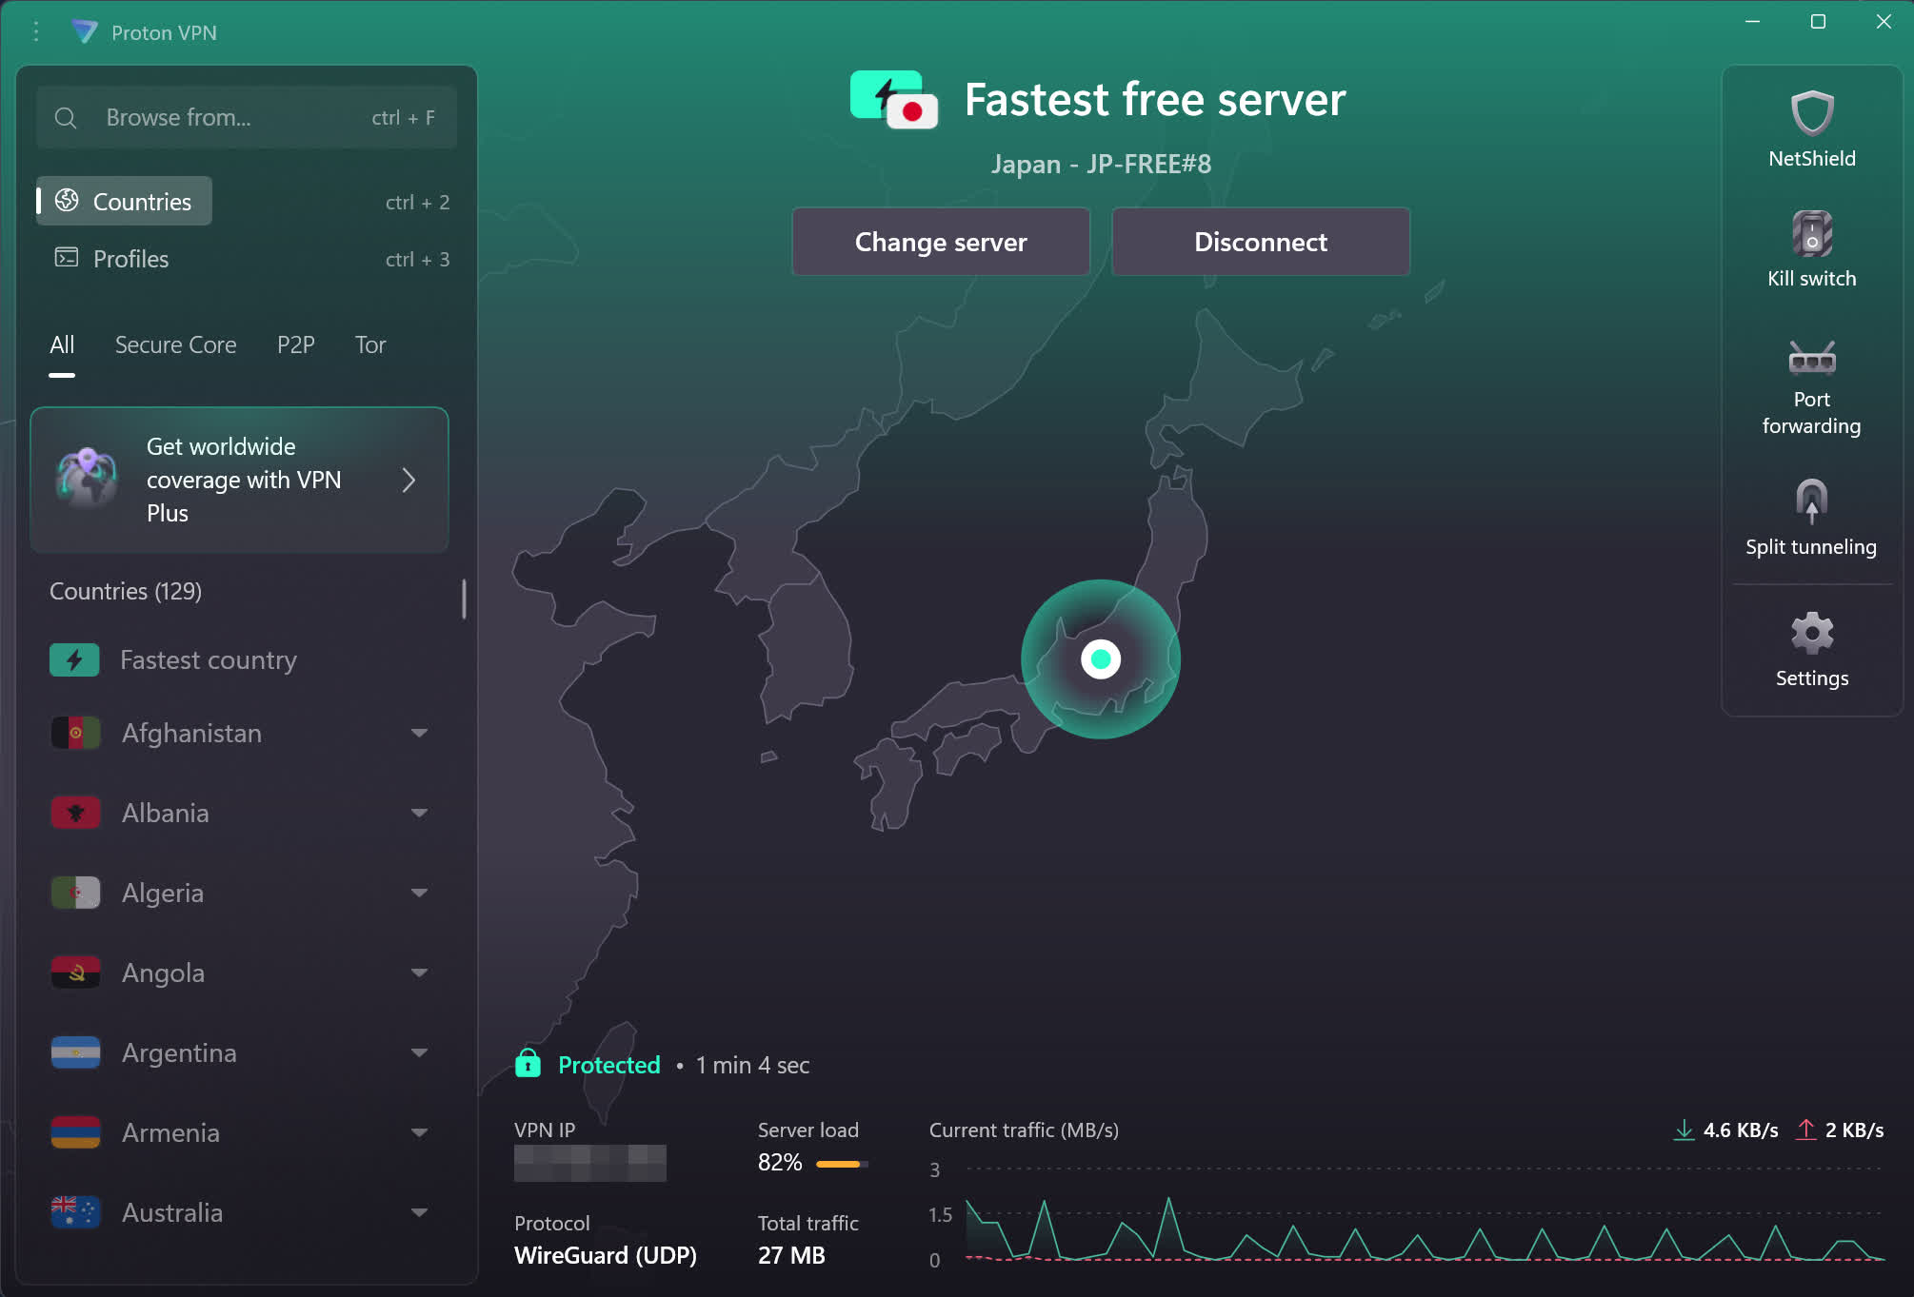The image size is (1914, 1297).
Task: Select Algeria in the country list
Action: coord(240,893)
